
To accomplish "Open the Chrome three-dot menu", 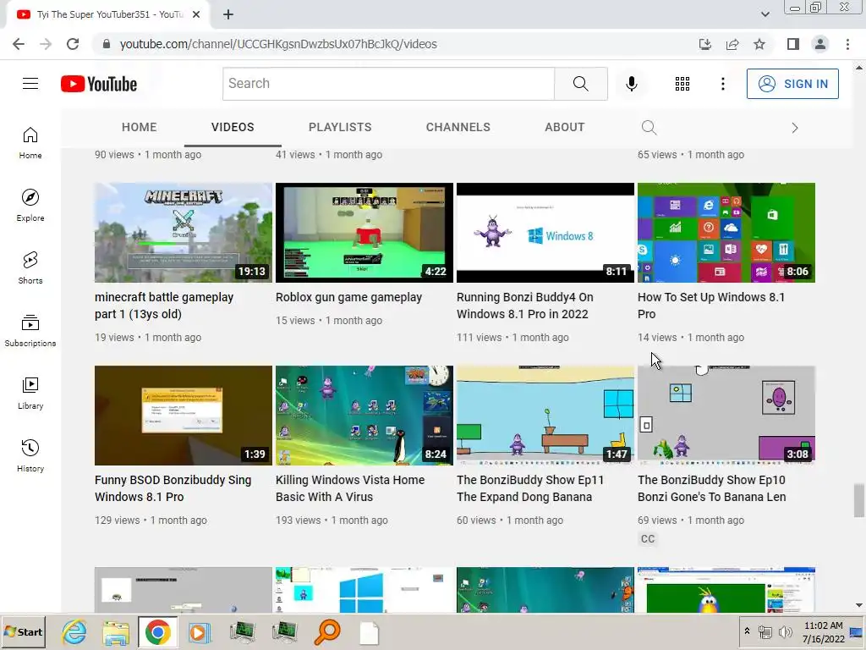I will [x=847, y=44].
